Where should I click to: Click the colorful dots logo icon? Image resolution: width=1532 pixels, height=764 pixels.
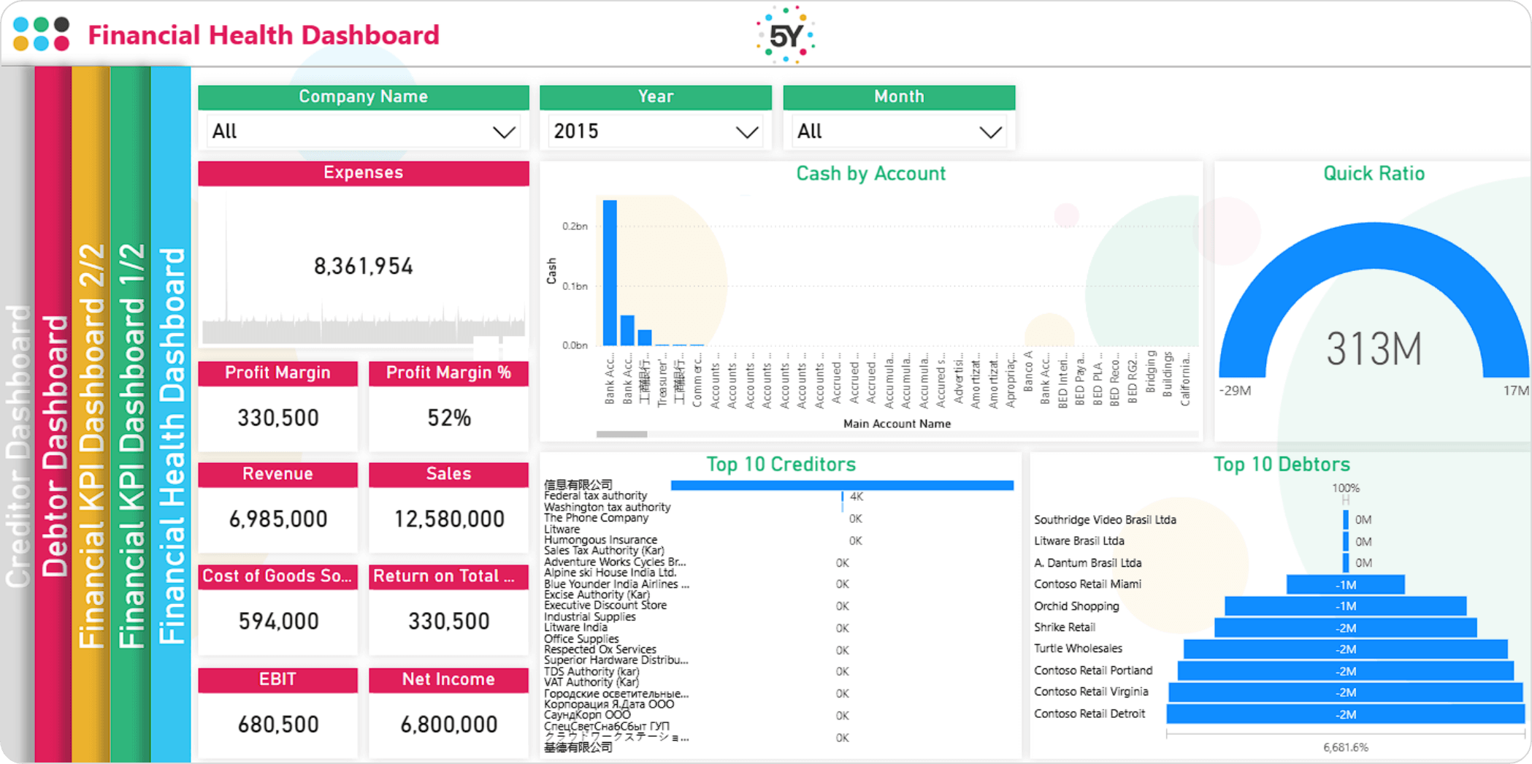[42, 34]
